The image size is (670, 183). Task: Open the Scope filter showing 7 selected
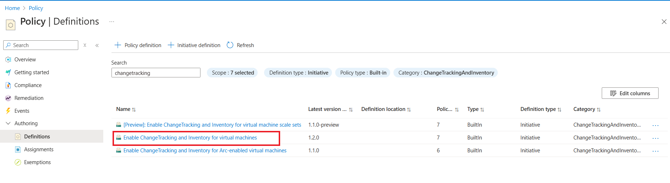233,73
